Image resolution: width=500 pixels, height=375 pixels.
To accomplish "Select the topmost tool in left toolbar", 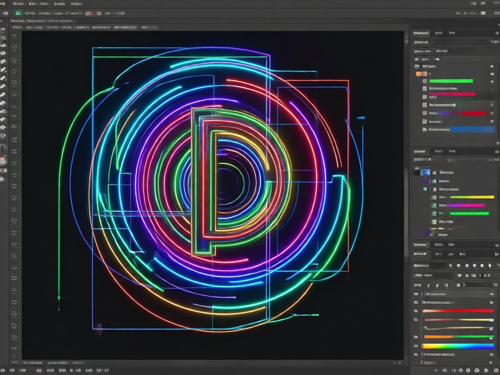I will click(x=3, y=30).
